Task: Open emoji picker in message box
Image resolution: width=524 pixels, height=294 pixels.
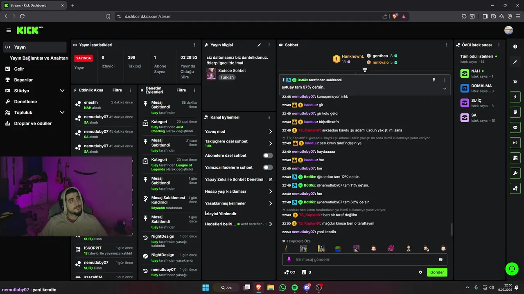Action: pos(440,259)
